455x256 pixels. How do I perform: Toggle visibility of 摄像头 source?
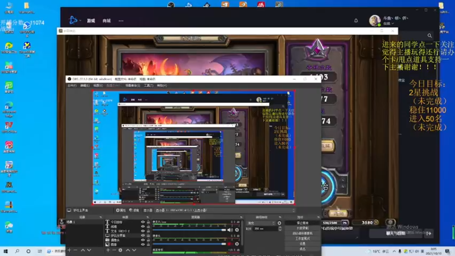[x=143, y=240]
